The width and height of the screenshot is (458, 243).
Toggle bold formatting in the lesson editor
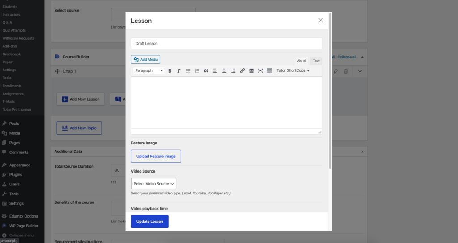pyautogui.click(x=170, y=71)
